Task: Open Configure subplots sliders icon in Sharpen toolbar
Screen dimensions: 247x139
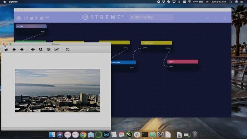Action: point(49,50)
